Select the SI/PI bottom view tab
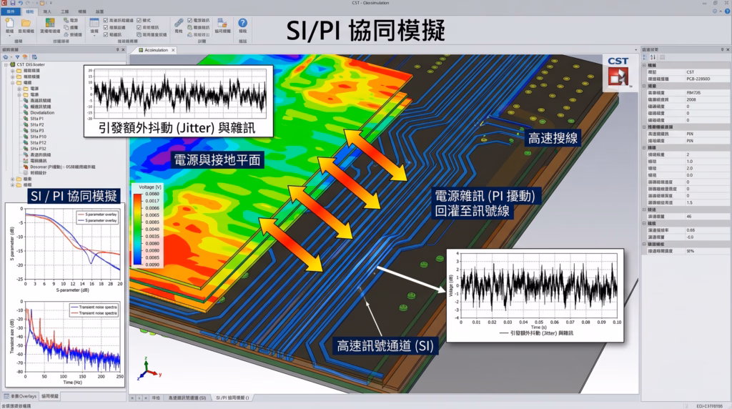The width and height of the screenshot is (732, 409). [x=232, y=398]
